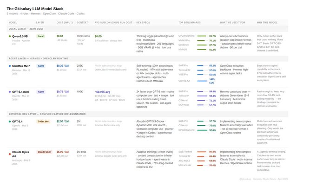The height and width of the screenshot is (187, 316).
Task: Click the purple dot beside GPT-5.4 mini
Action: [x=10, y=92]
